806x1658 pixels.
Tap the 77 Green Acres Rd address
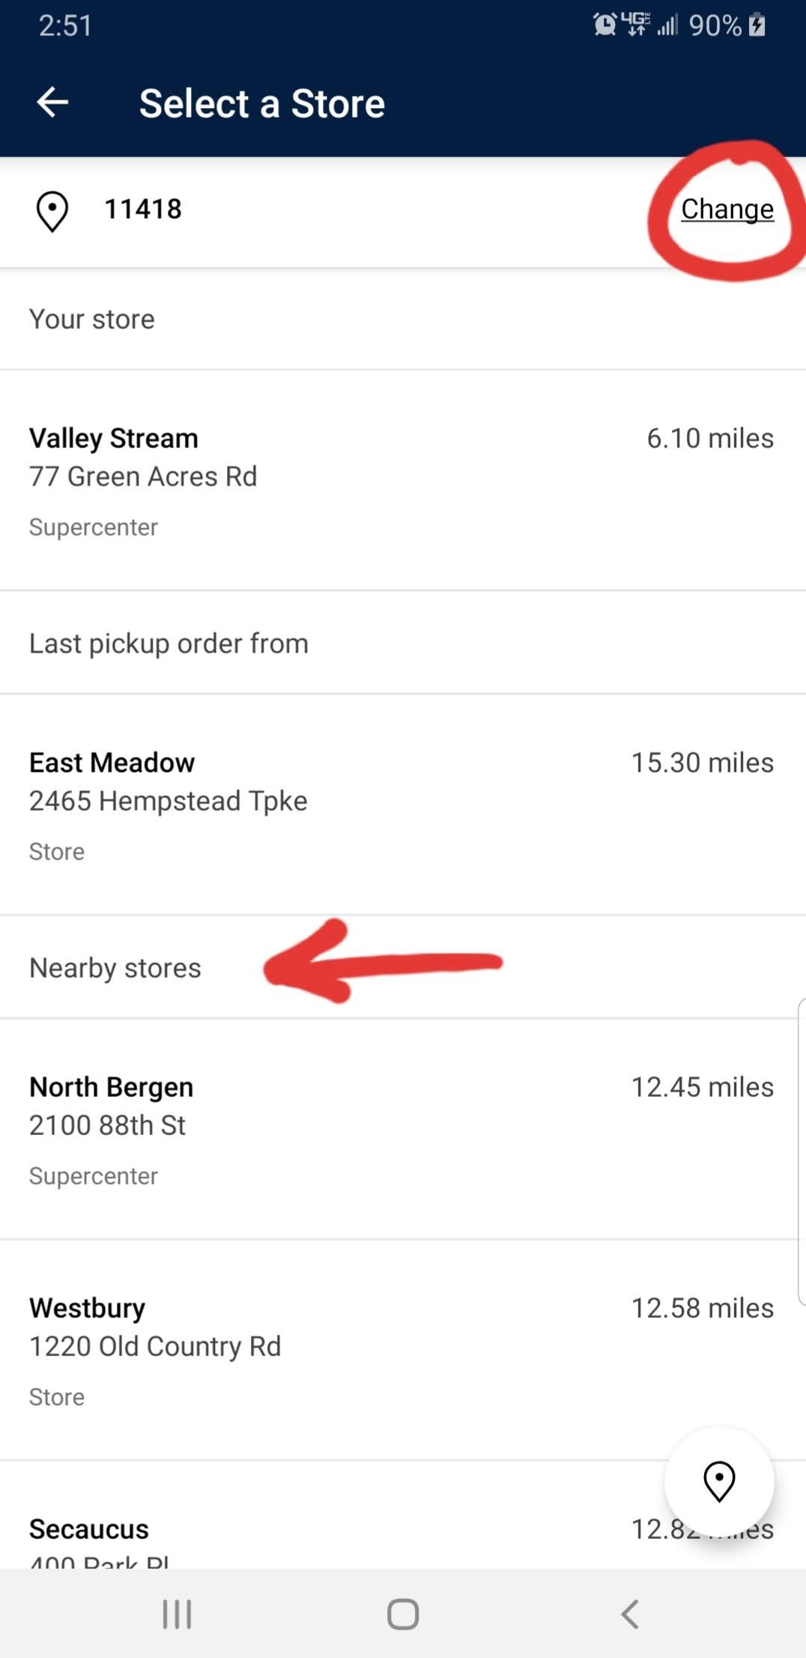point(143,476)
